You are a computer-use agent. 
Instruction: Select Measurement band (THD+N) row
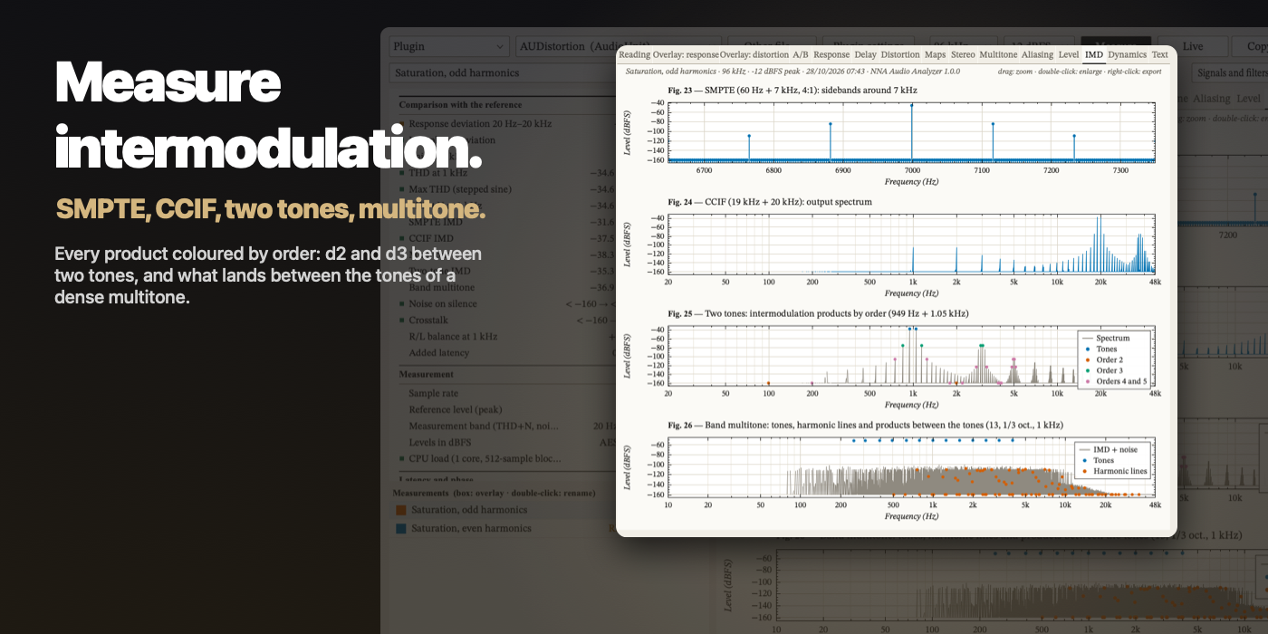pyautogui.click(x=507, y=426)
